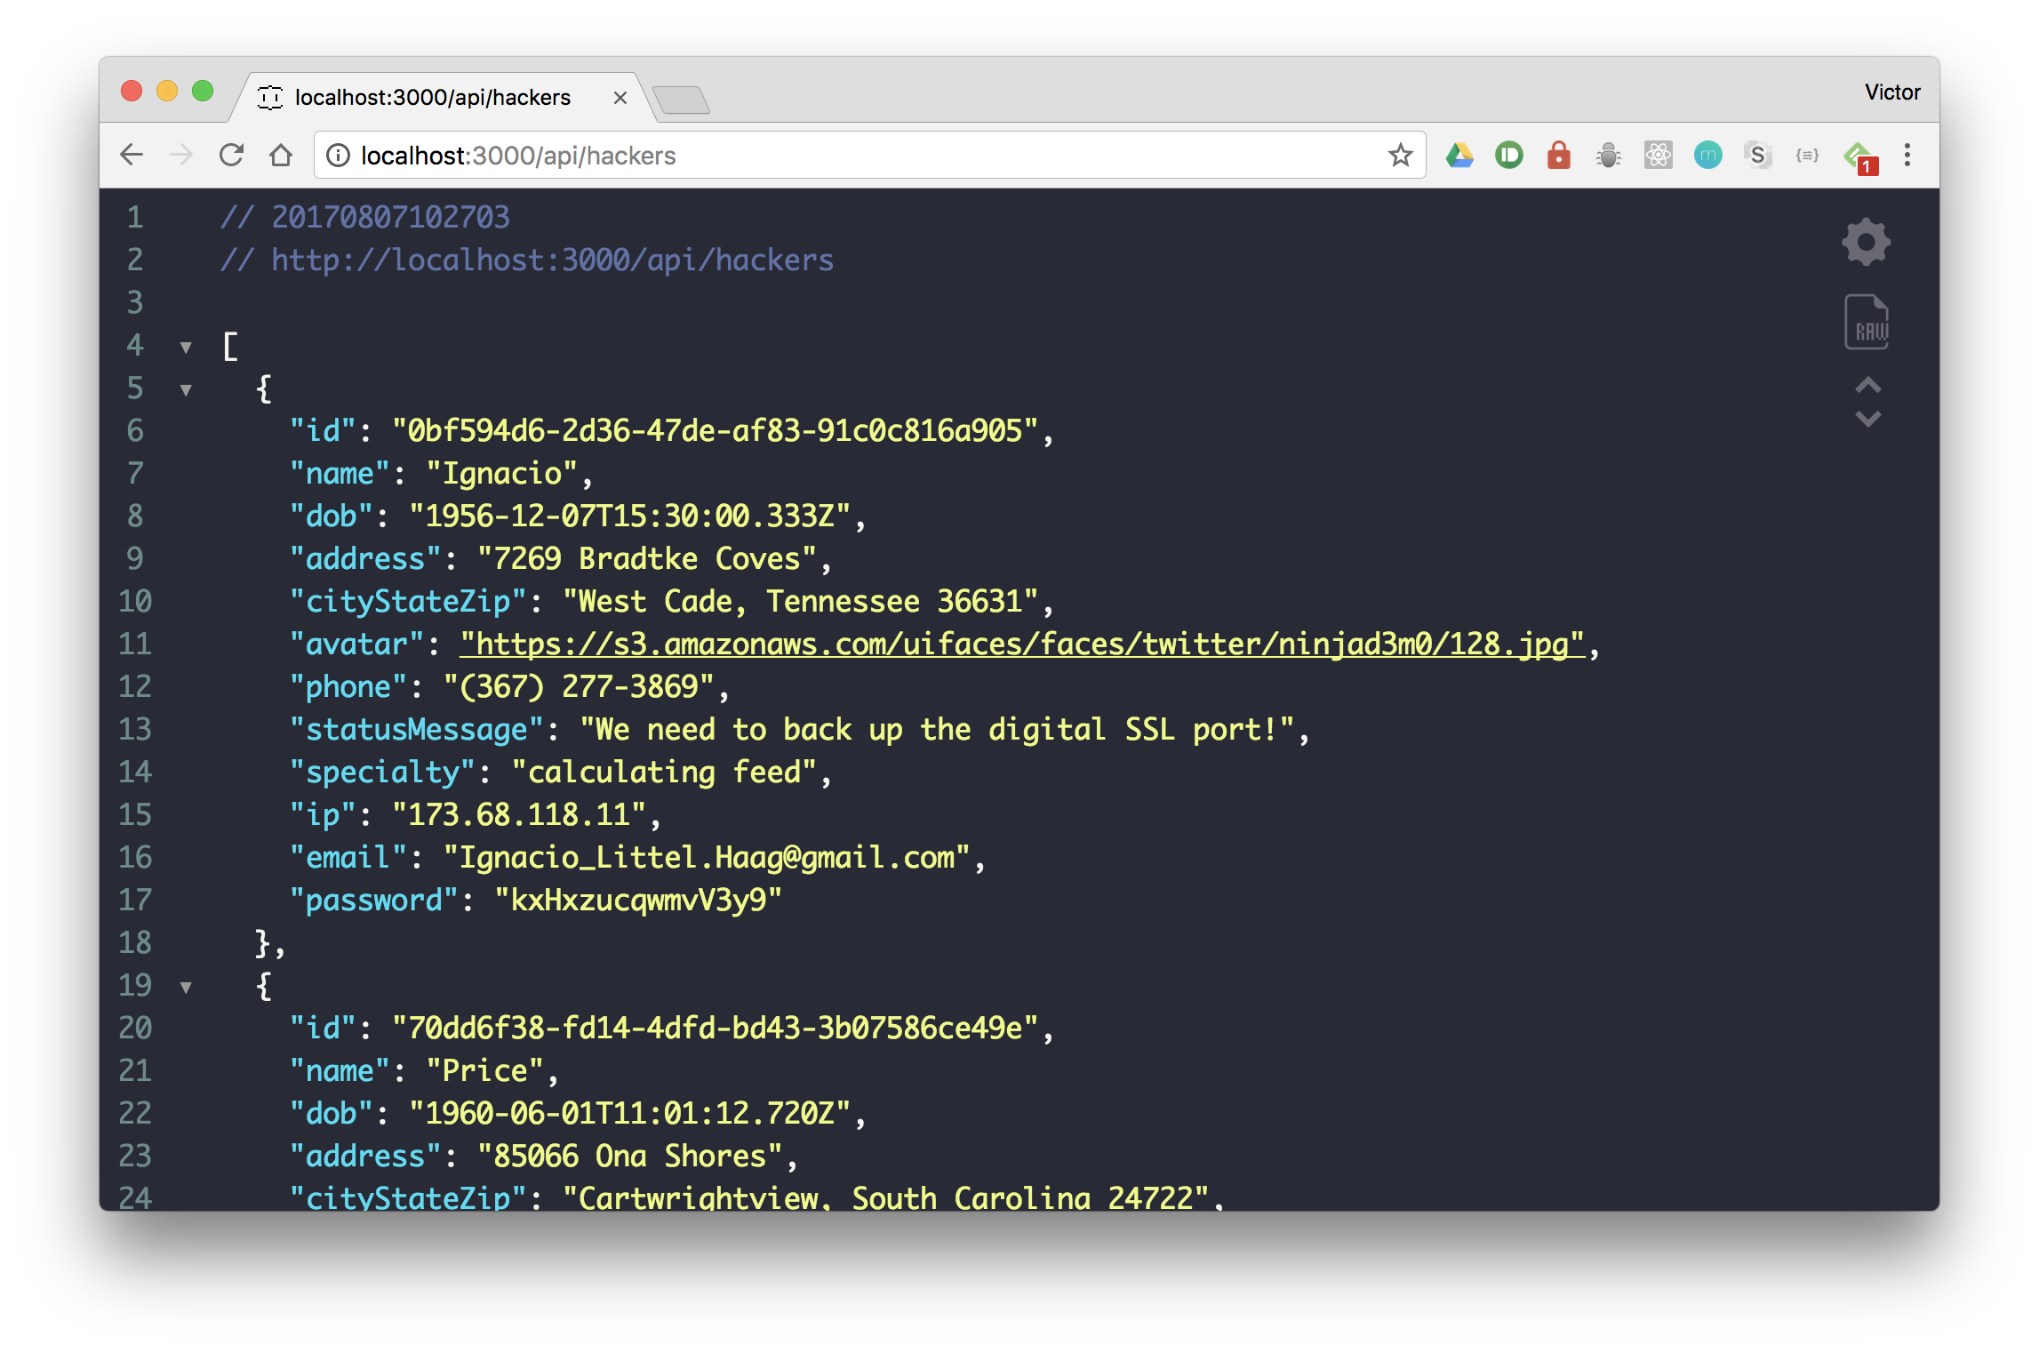Click the teal 'm' extension icon
This screenshot has height=1353, width=2039.
tap(1707, 156)
